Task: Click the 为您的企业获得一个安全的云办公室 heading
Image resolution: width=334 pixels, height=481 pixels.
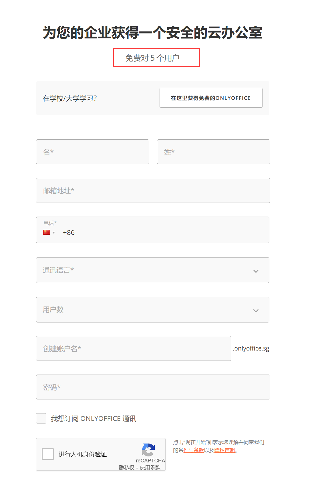Action: click(x=152, y=32)
